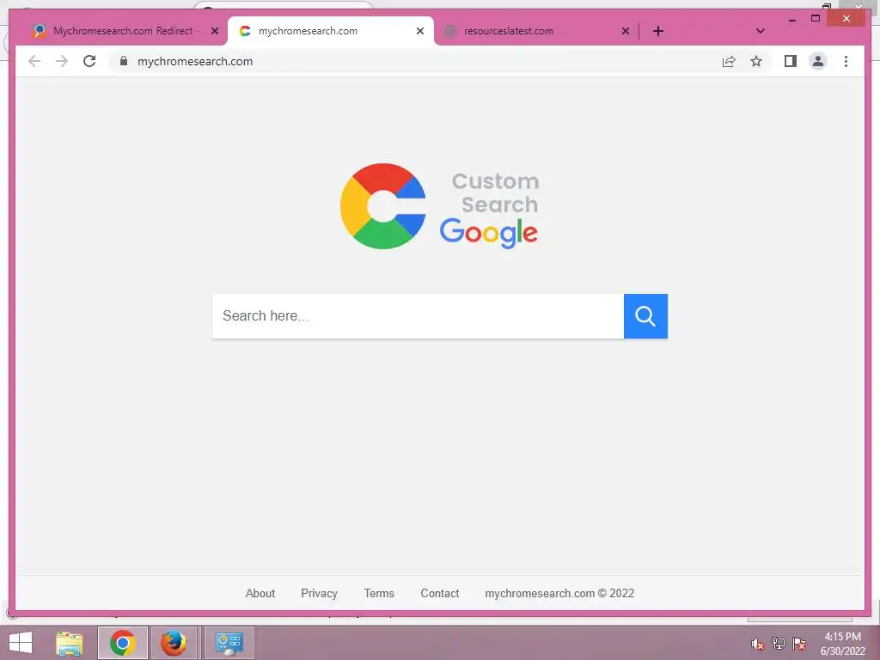Open the Control Panel taskbar icon
This screenshot has height=660, width=880.
(x=229, y=643)
